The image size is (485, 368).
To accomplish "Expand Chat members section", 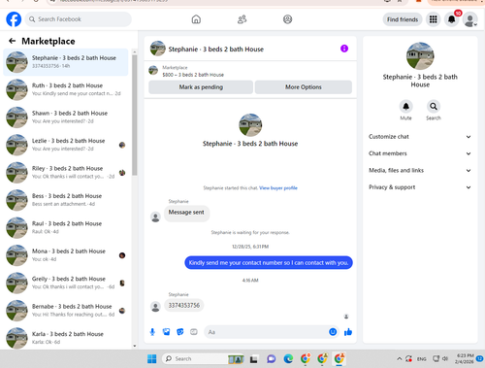I will pyautogui.click(x=420, y=153).
